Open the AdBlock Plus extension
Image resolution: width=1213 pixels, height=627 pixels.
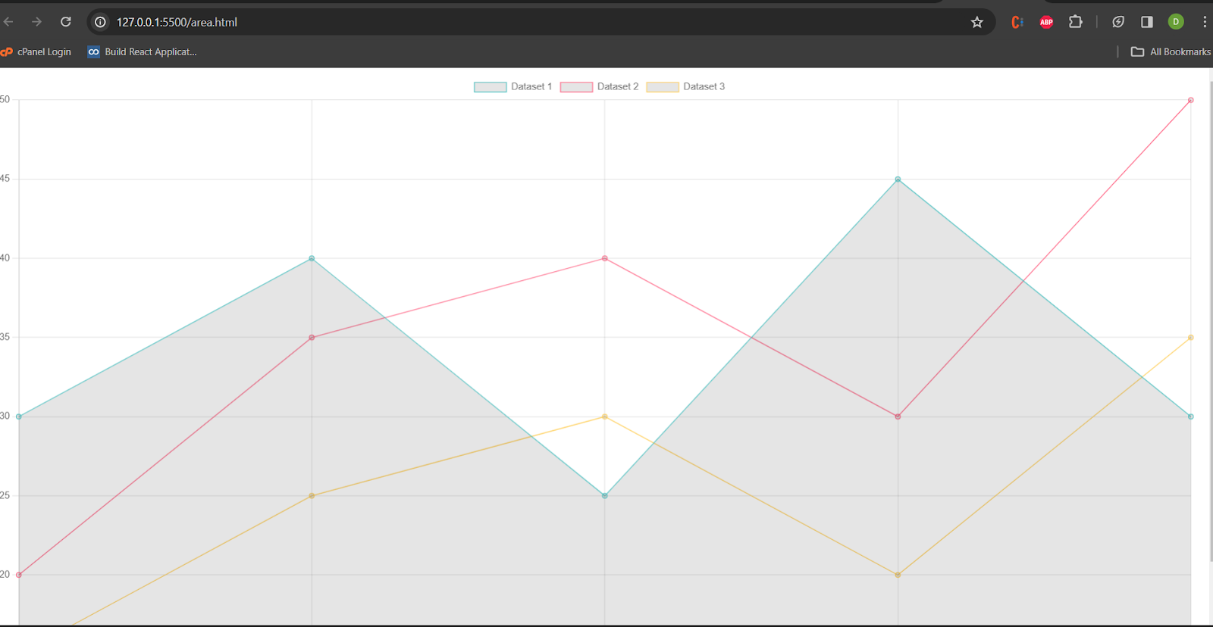[x=1046, y=22]
